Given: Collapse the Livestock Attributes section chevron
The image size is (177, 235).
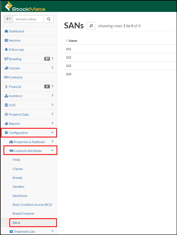Looking at the screenshot, I should coord(52,150).
